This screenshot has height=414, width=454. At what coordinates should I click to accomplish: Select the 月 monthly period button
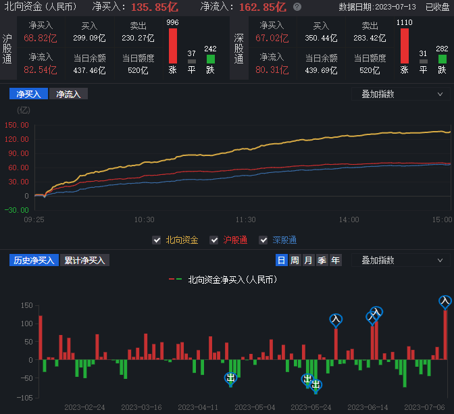pos(308,260)
